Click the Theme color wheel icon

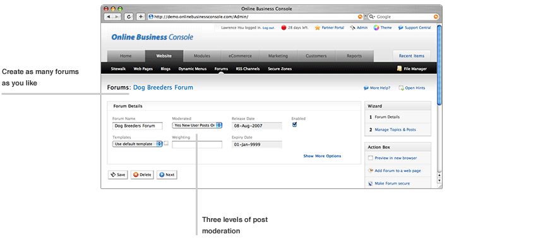[x=376, y=28]
